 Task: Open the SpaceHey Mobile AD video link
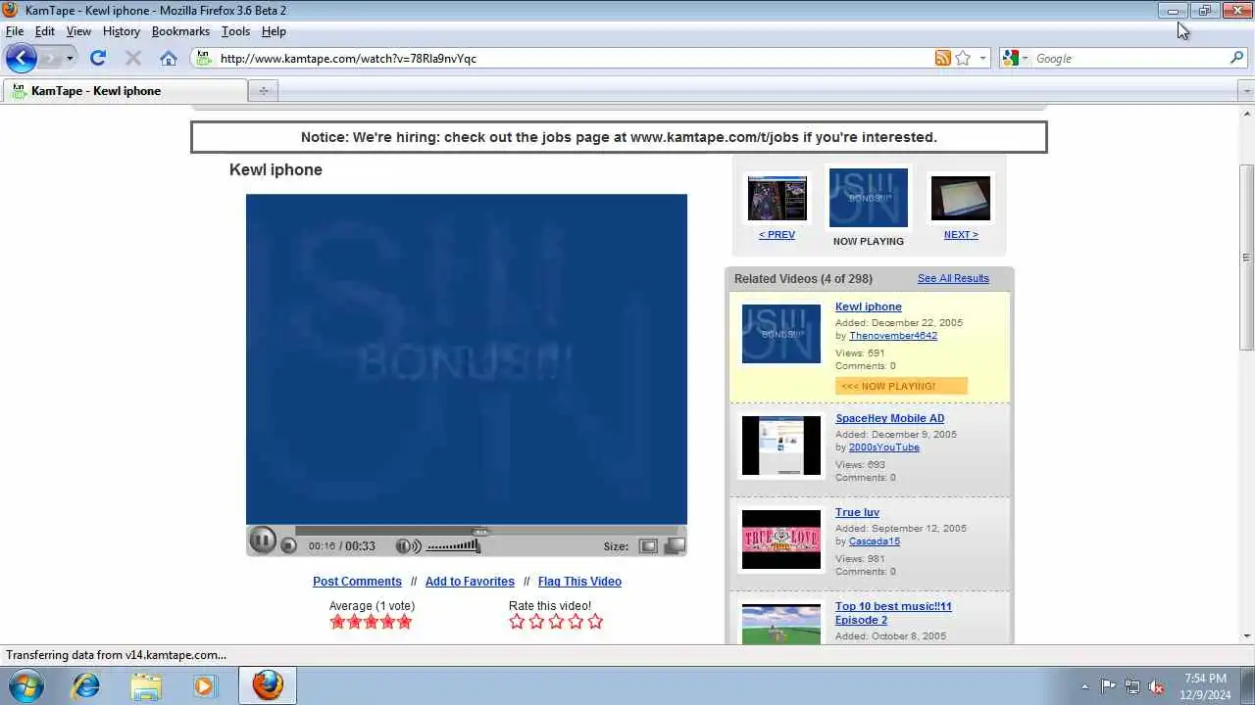click(x=889, y=419)
